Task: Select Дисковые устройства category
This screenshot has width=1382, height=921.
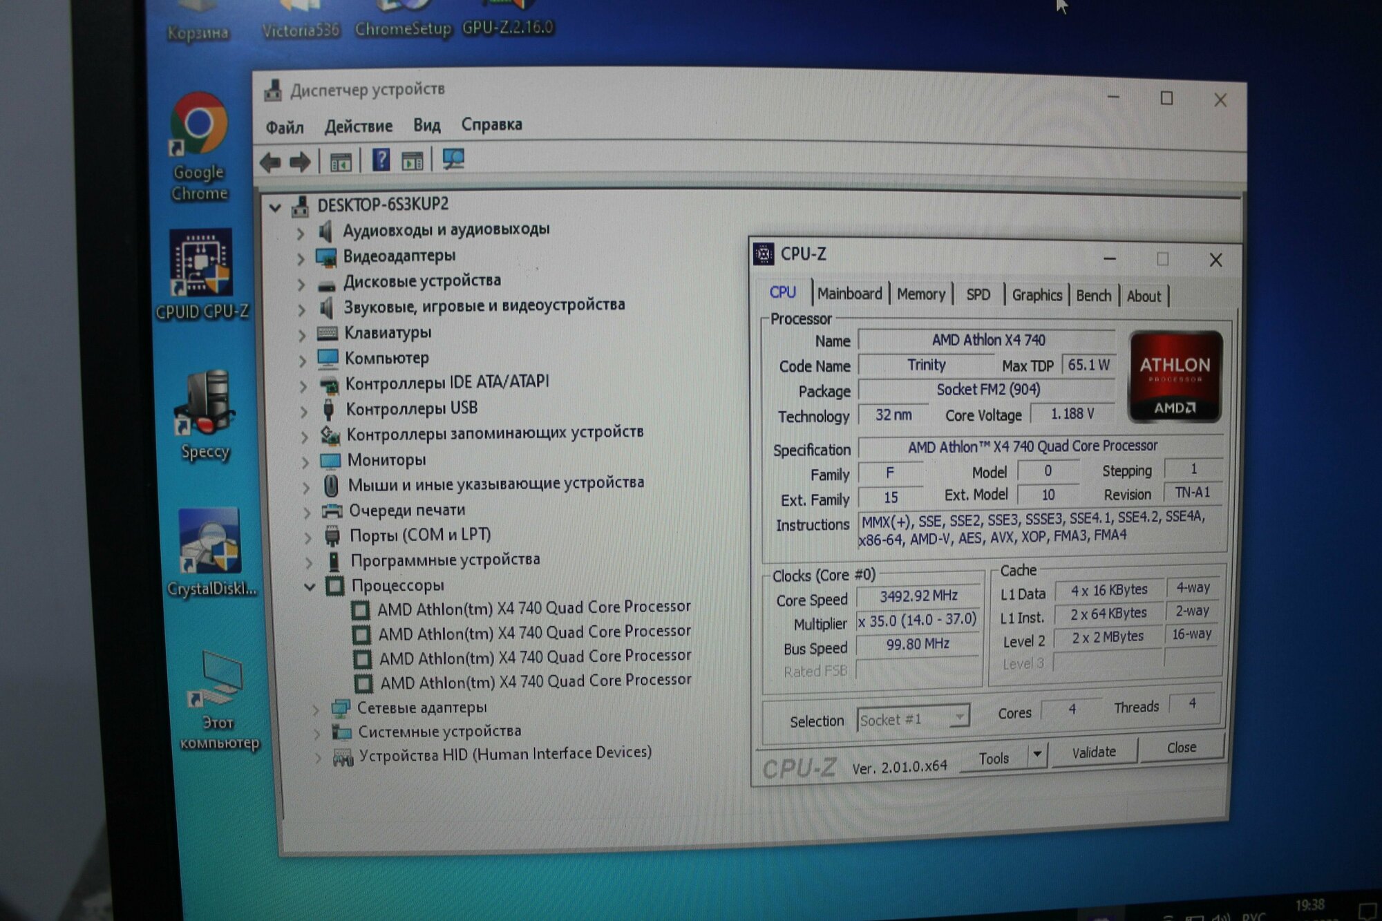Action: pos(422,281)
